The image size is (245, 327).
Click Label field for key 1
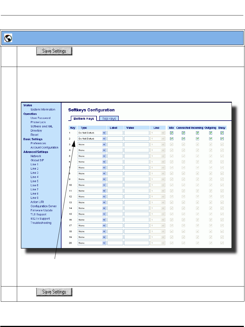pos(115,133)
